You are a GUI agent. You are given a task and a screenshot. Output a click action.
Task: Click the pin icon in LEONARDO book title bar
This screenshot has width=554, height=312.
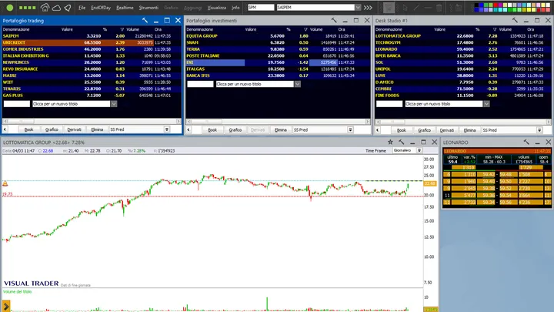tap(526, 142)
